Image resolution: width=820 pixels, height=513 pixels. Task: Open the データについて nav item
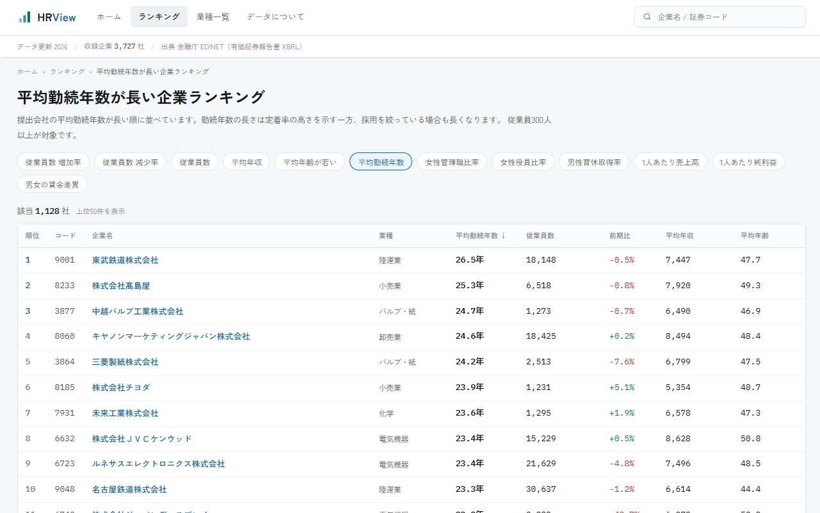point(275,17)
